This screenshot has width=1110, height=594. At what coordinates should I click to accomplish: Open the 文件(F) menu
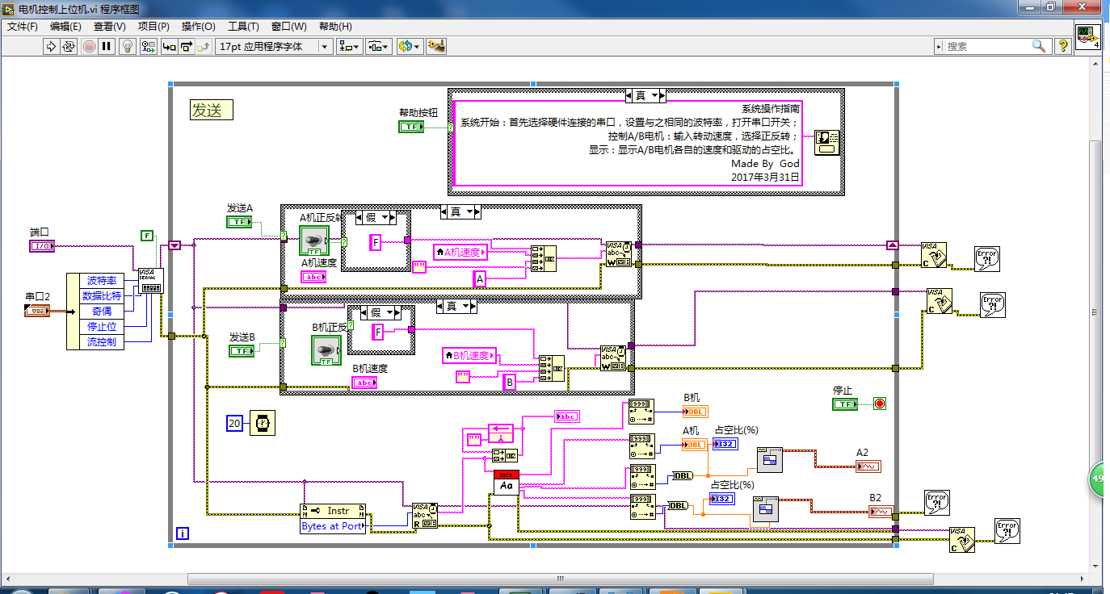[23, 26]
